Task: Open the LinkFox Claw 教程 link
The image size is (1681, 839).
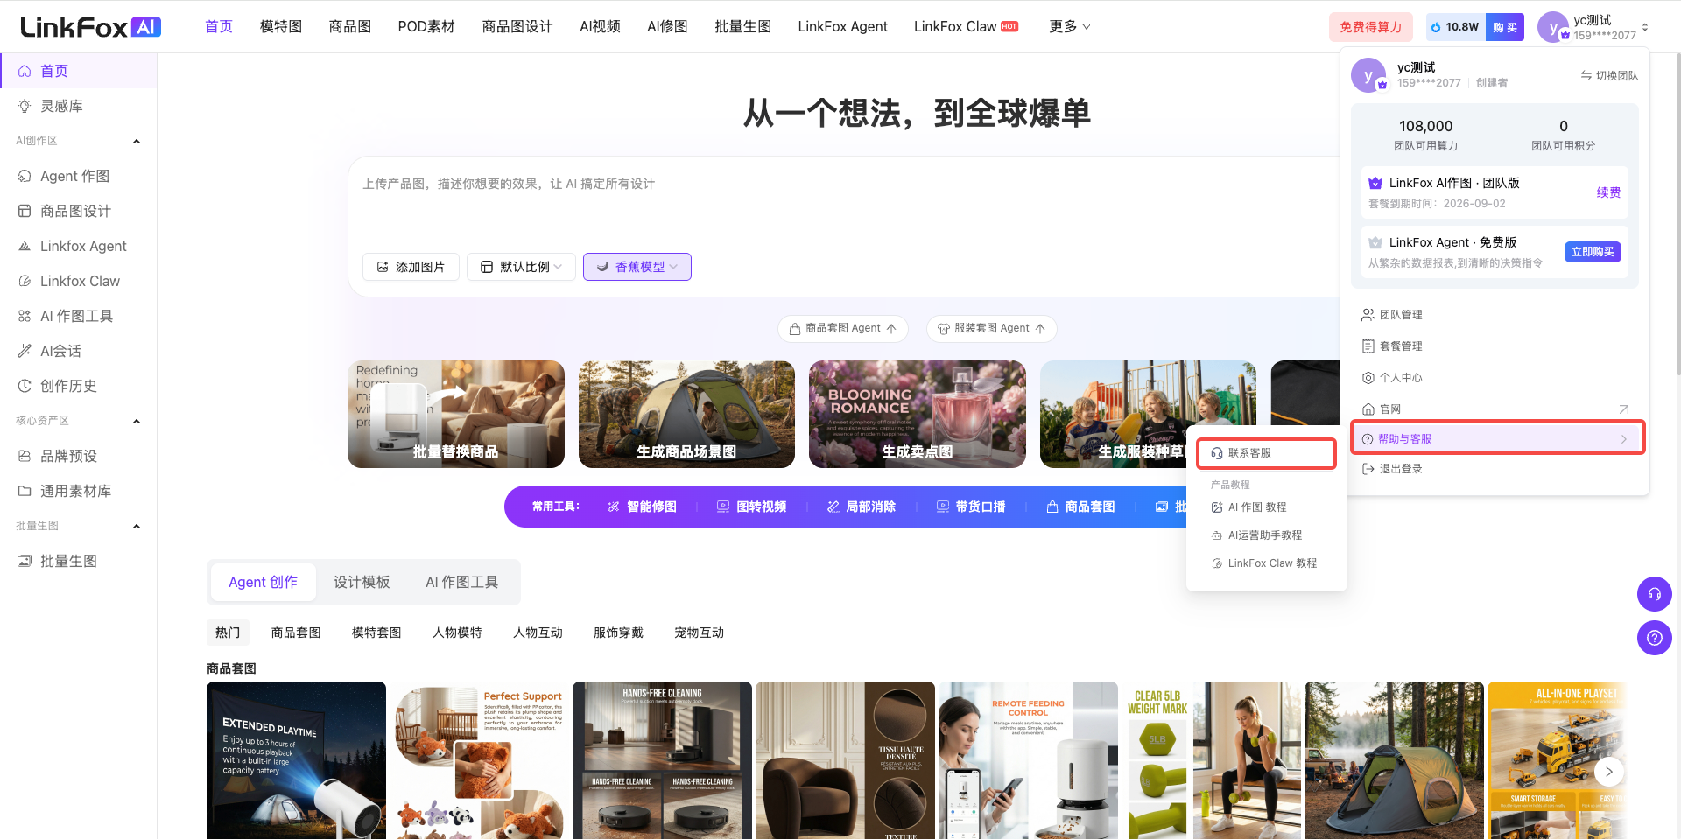Action: pyautogui.click(x=1272, y=563)
